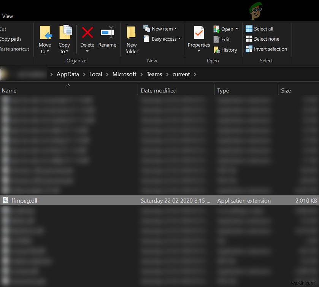The image size is (319, 287).
Task: Click the 2,010 KB size cell
Action: [x=306, y=201]
